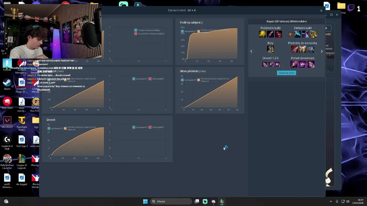367x206 pixels.
Task: Click the Sledovat build button
Action: pos(286,73)
